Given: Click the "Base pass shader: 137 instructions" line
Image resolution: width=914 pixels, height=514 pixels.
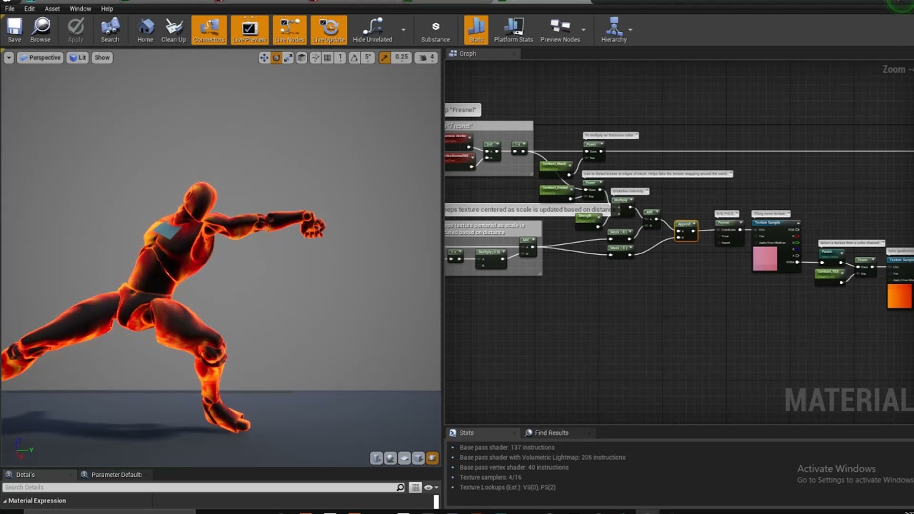Looking at the screenshot, I should (507, 448).
